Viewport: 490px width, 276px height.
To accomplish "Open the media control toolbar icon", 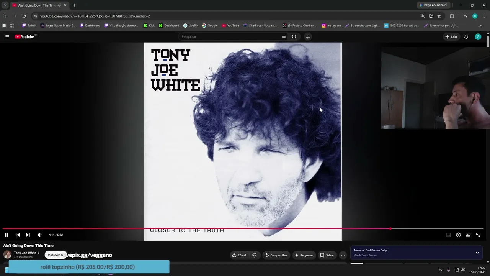I will 465,16.
